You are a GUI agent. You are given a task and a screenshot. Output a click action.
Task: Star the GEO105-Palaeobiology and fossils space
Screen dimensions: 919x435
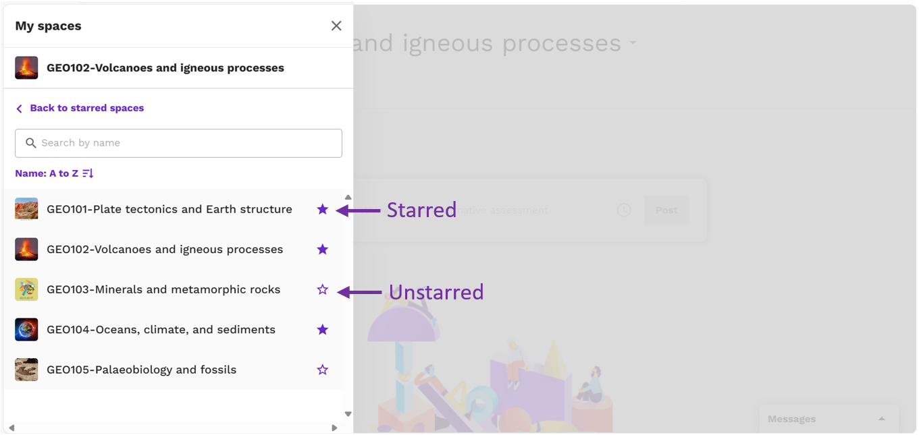323,370
